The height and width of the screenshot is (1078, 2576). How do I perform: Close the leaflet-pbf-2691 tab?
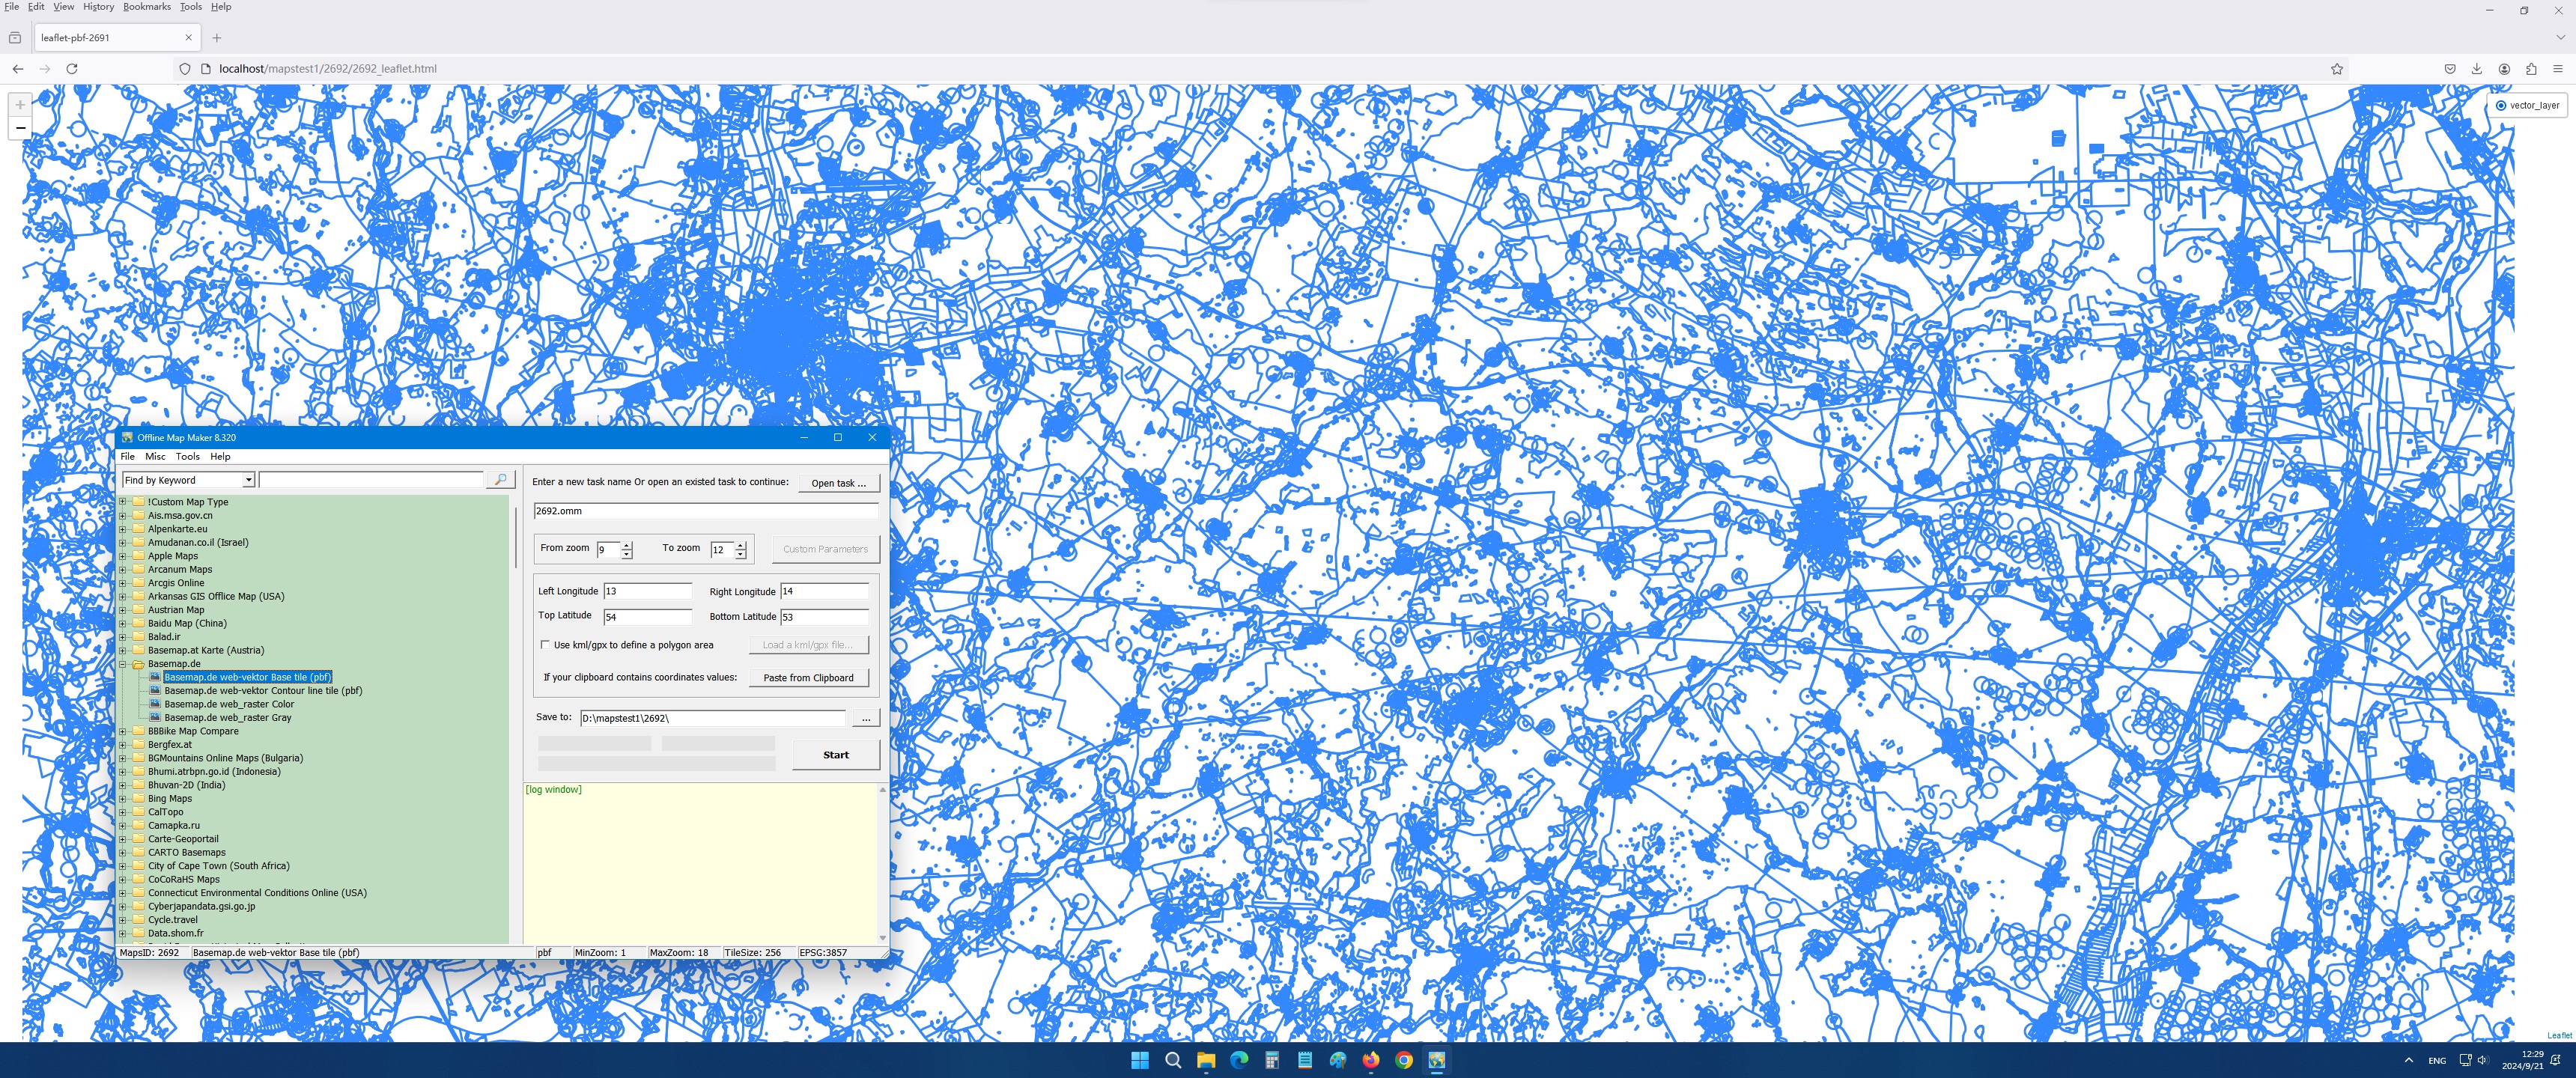click(188, 38)
